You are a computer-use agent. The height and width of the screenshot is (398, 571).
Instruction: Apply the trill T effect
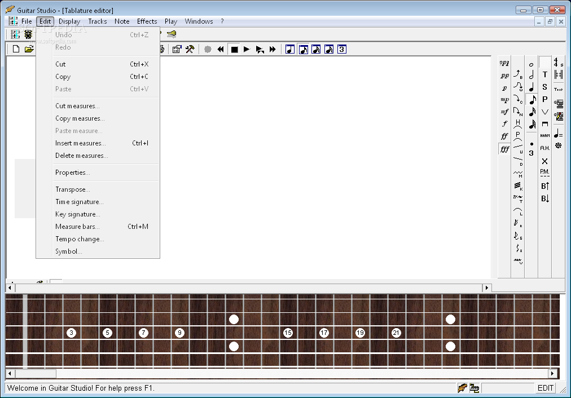click(518, 198)
